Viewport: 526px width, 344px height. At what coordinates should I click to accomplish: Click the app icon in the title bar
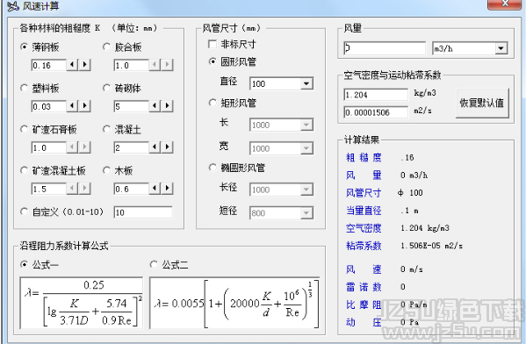point(13,5)
